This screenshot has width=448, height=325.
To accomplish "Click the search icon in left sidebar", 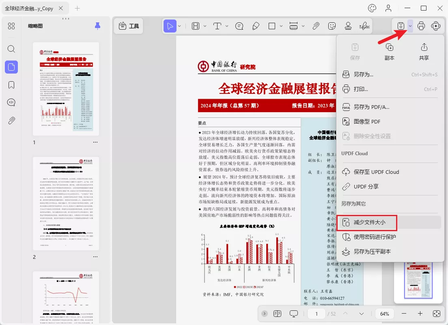I will point(11,49).
